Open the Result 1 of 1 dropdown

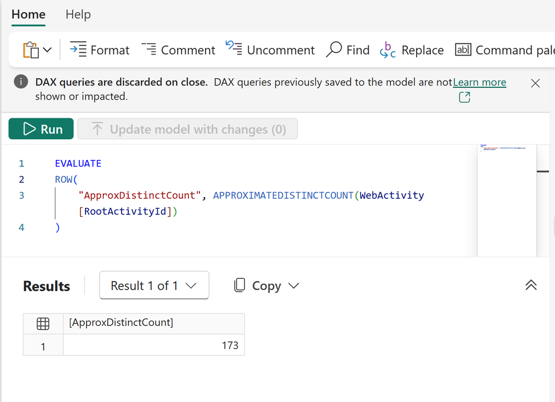pyautogui.click(x=154, y=285)
